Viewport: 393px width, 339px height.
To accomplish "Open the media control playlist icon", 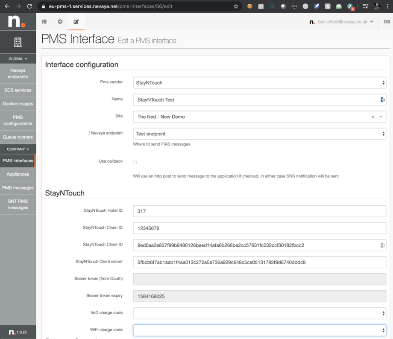I will point(365,6).
